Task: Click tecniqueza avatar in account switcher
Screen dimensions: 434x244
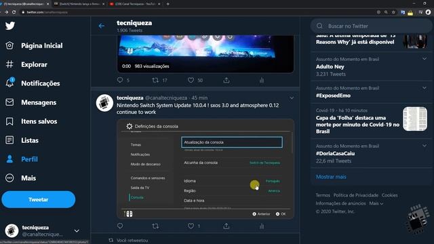Action: tap(12, 230)
